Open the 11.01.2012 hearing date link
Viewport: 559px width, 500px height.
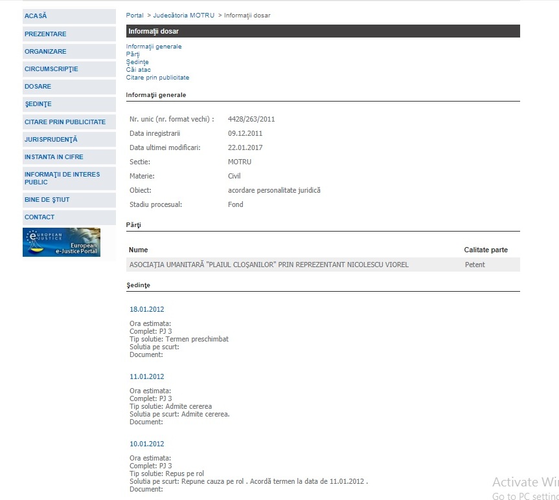coord(147,376)
